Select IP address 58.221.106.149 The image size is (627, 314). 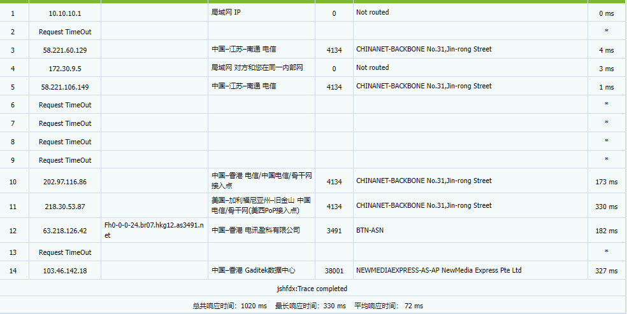click(x=64, y=86)
